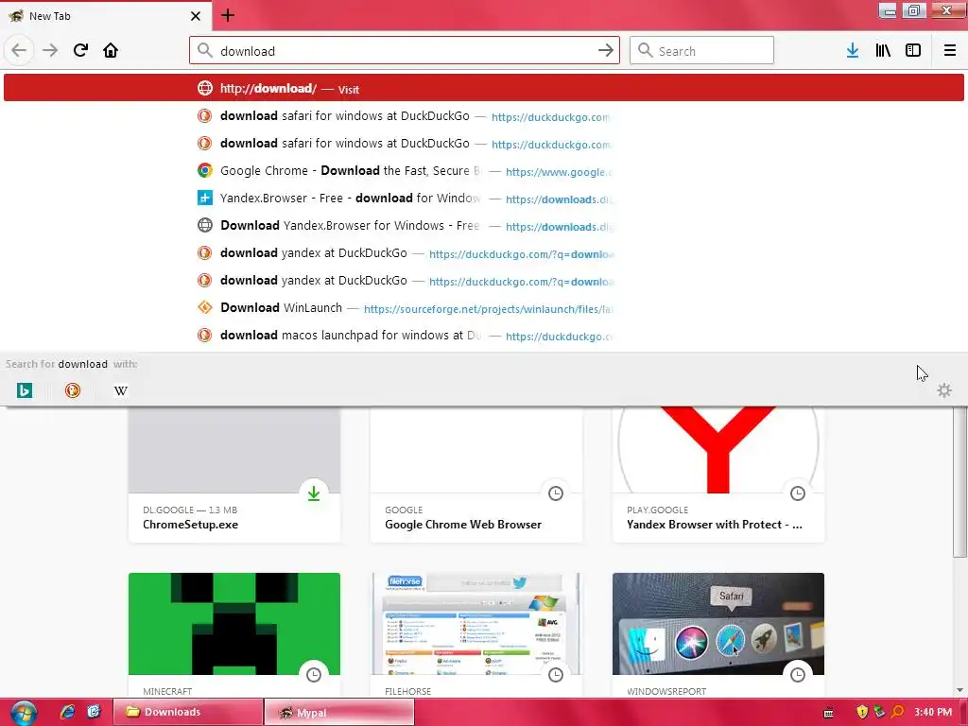Click scrollbar down arrow on page
968x726 pixels.
(960, 689)
